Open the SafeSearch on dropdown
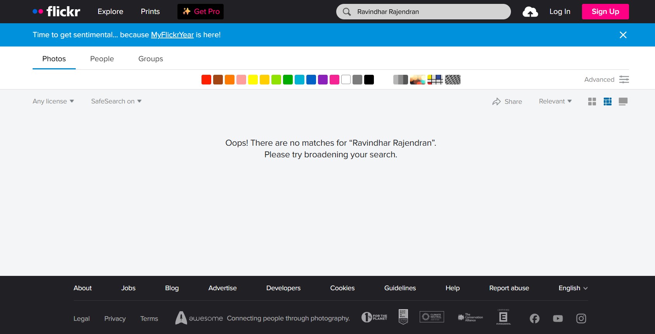The height and width of the screenshot is (334, 655). pos(116,101)
